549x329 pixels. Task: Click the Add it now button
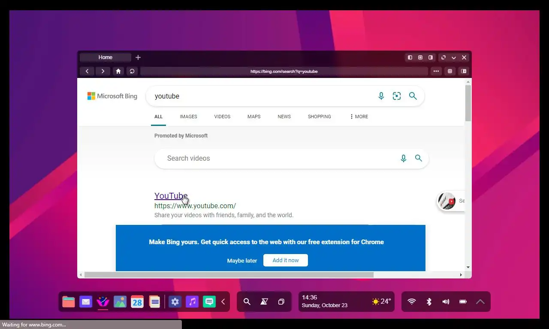(286, 260)
